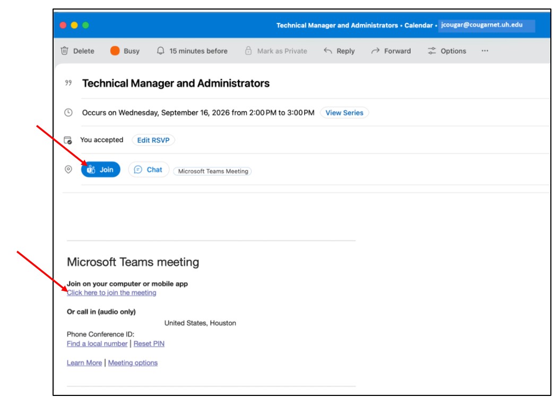Click the Edit RSVP button
553x397 pixels.
click(x=153, y=140)
